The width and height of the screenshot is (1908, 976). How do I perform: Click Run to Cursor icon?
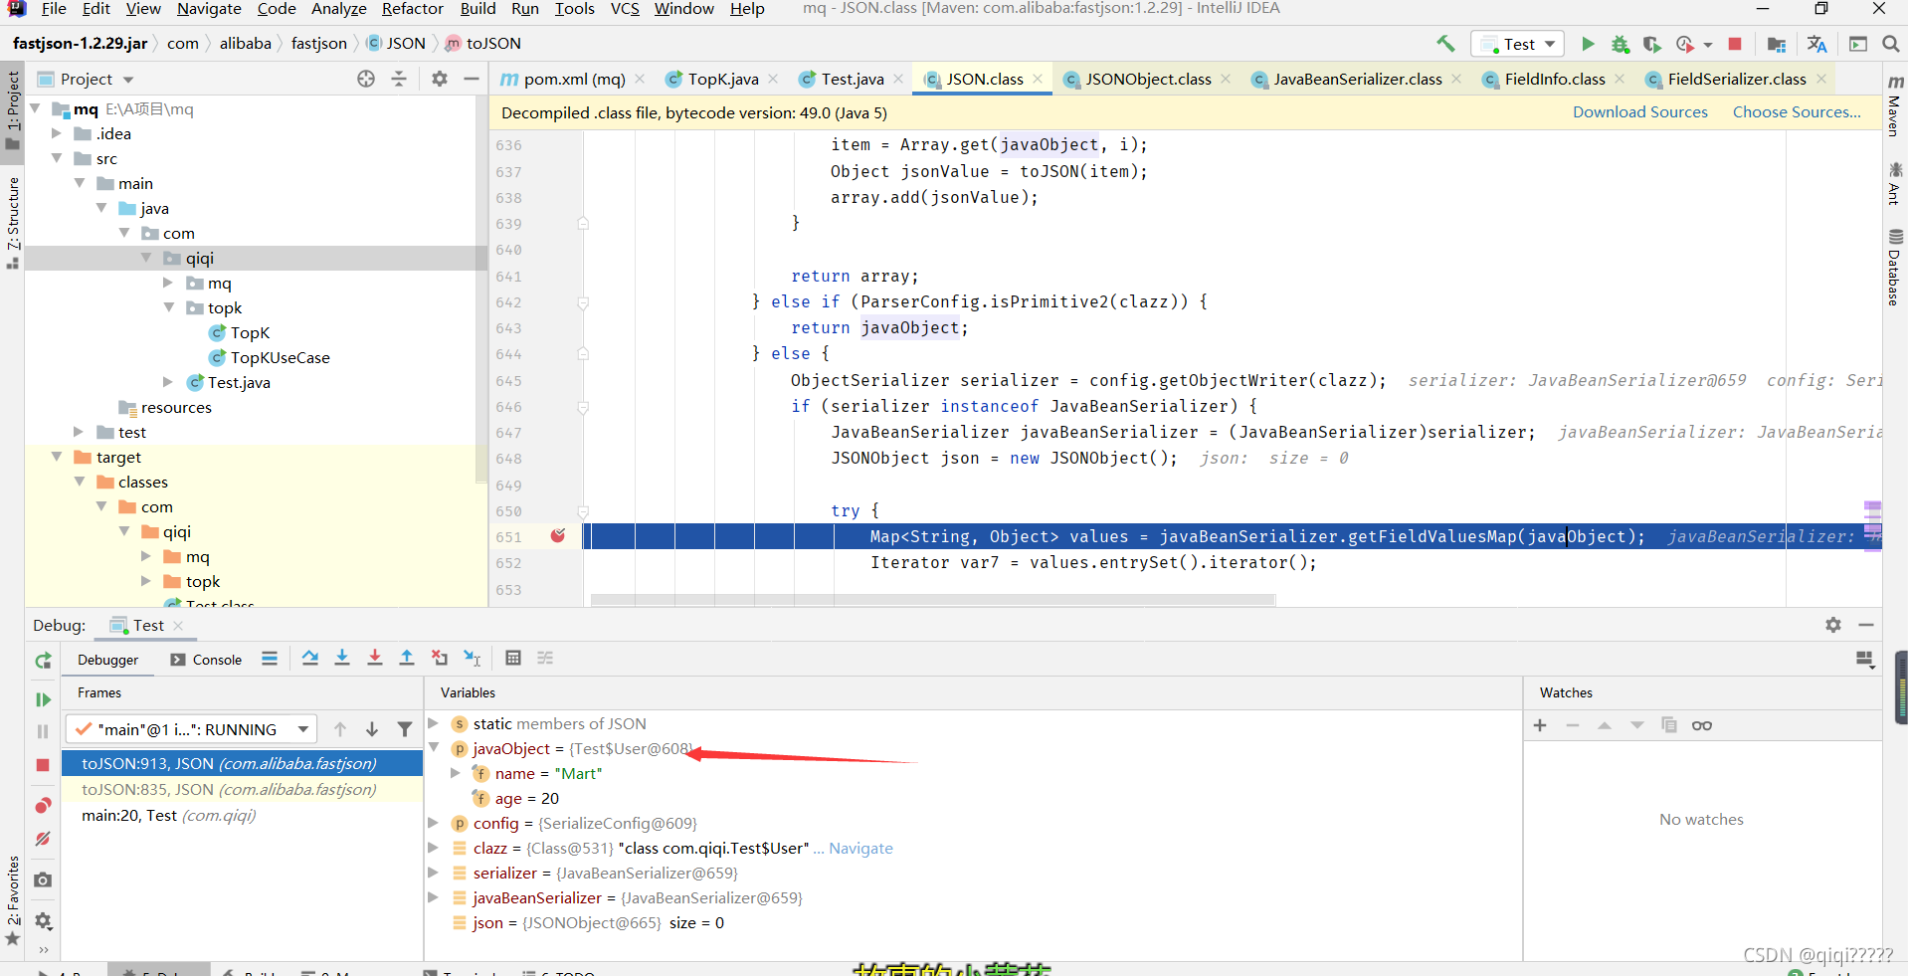[473, 659]
